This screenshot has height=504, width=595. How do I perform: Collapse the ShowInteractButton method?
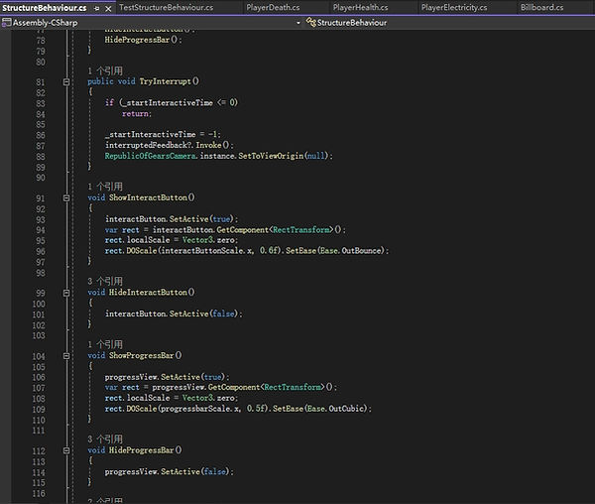click(66, 197)
